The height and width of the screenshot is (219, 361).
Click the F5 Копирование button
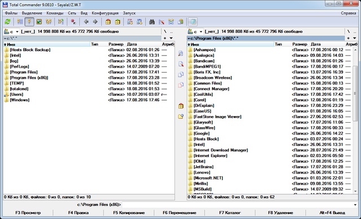click(x=129, y=213)
